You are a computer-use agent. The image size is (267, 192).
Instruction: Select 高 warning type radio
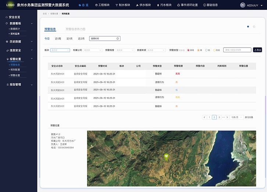click(198, 50)
